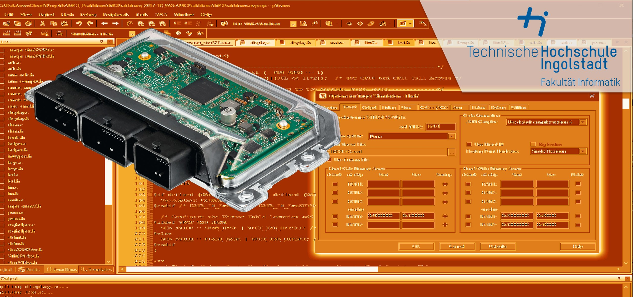
Task: Open the Peripherals menu
Action: tap(116, 15)
